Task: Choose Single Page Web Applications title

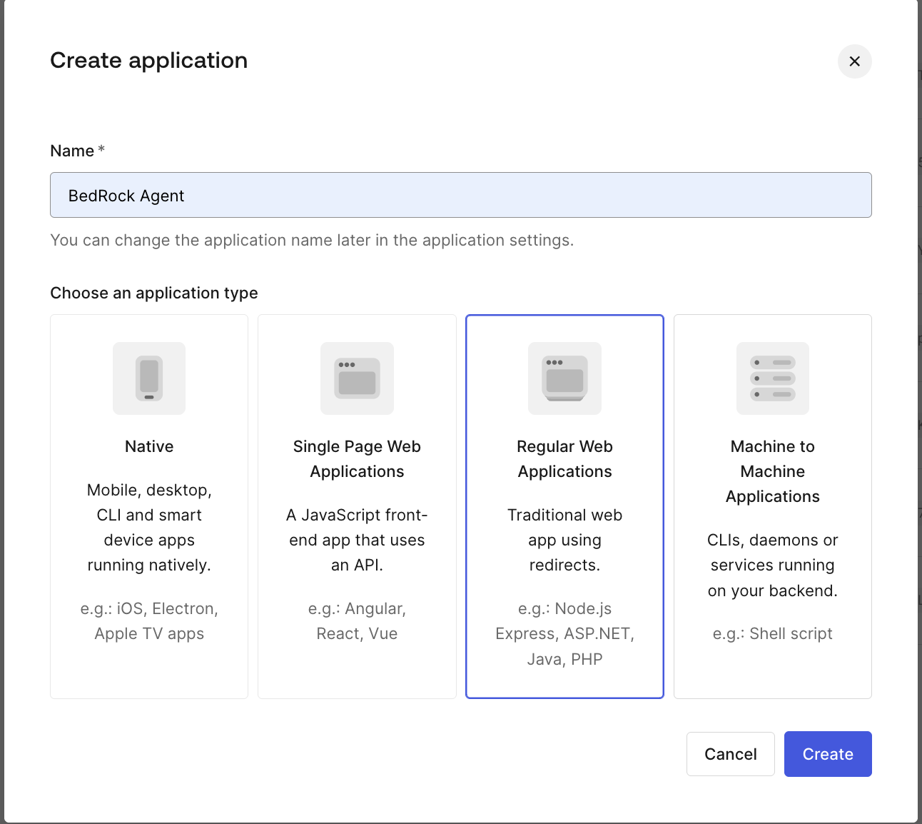Action: 357,459
